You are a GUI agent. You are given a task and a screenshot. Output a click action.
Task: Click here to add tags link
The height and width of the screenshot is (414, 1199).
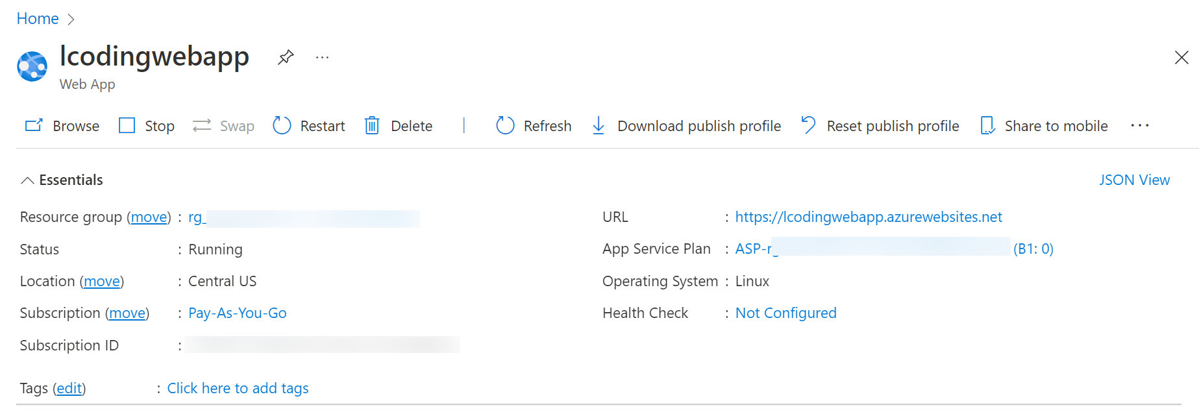coord(238,389)
